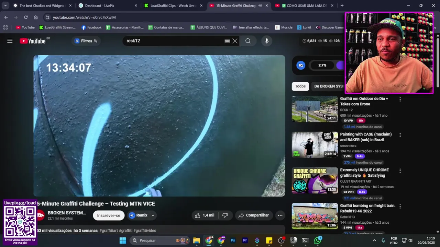Image resolution: width=440 pixels, height=247 pixels.
Task: Share the video via Compartilhar
Action: 254,215
